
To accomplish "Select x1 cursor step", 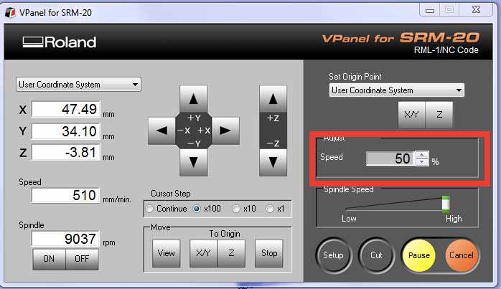I will coord(270,209).
